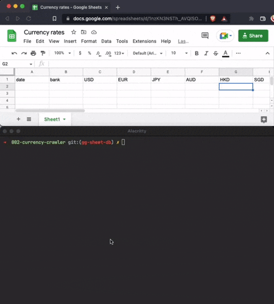
Task: Toggle strikethrough formatting
Action: [x=216, y=53]
